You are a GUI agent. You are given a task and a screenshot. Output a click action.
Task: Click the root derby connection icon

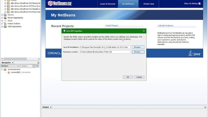click(x=8, y=6)
